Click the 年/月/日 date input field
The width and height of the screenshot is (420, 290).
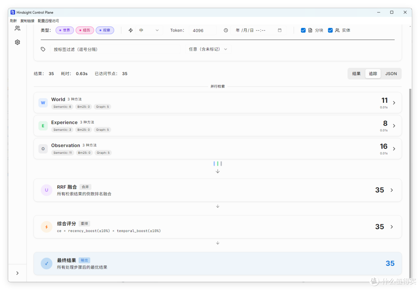click(259, 30)
